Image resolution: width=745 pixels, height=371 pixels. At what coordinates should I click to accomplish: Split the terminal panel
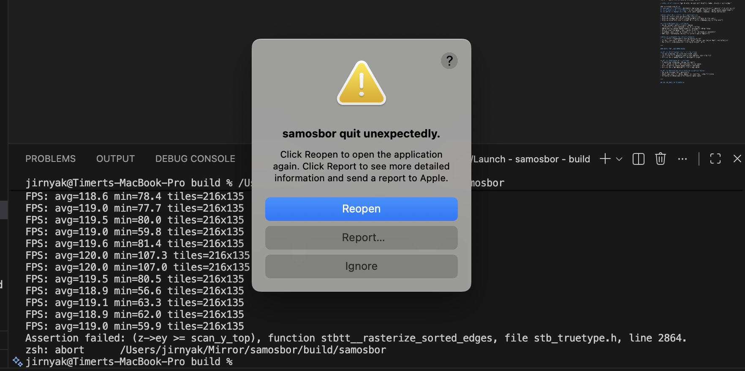coord(639,159)
